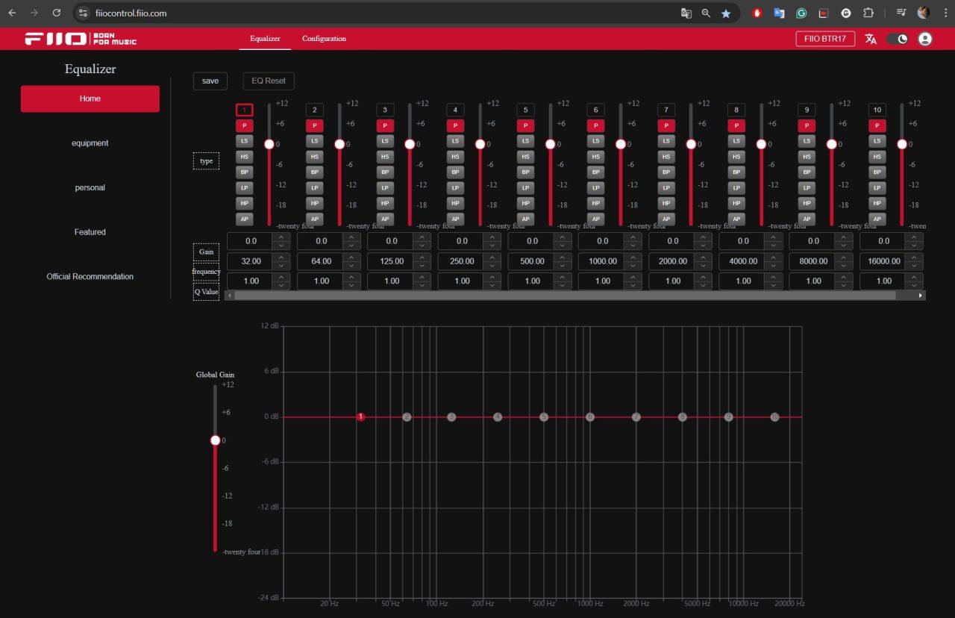Viewport: 955px width, 618px height.
Task: Set band 3 filter type to LP
Action: click(385, 187)
